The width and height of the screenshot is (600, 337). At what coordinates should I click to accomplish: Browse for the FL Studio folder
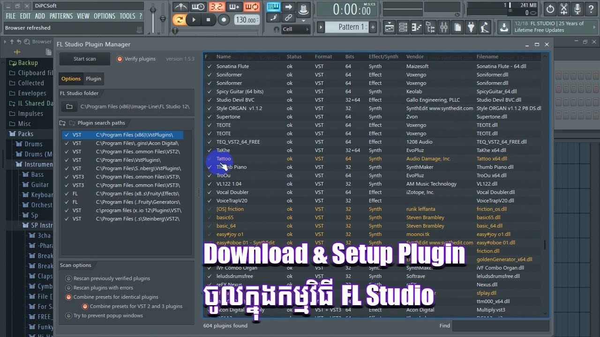point(69,107)
